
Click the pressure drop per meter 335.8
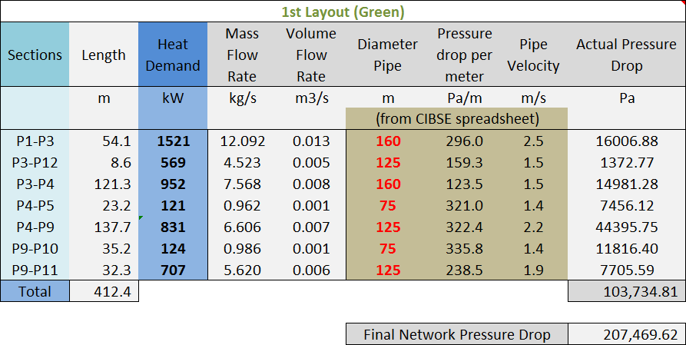click(464, 249)
